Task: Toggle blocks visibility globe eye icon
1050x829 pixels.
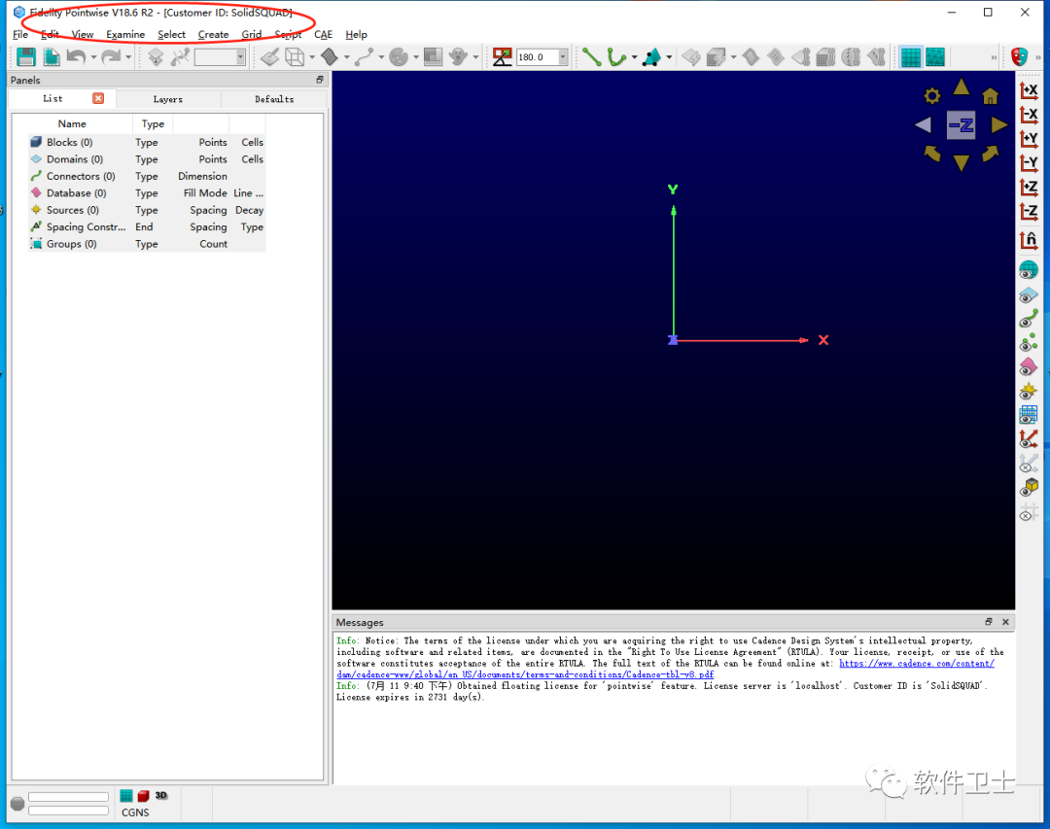Action: click(x=1029, y=270)
